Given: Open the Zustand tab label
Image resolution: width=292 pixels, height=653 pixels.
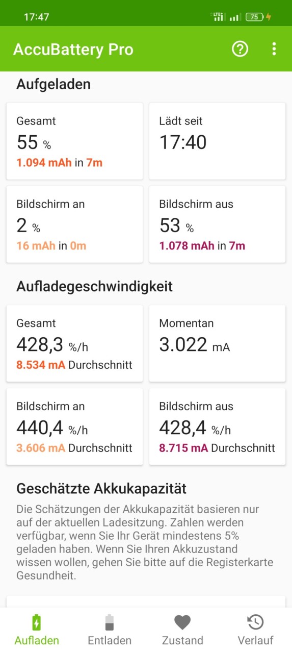Looking at the screenshot, I should point(182,641).
